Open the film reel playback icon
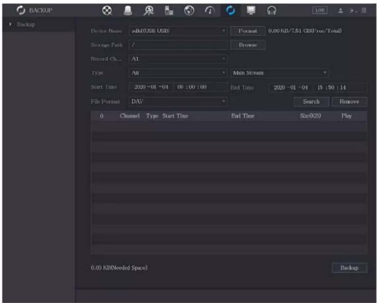 coord(107,11)
